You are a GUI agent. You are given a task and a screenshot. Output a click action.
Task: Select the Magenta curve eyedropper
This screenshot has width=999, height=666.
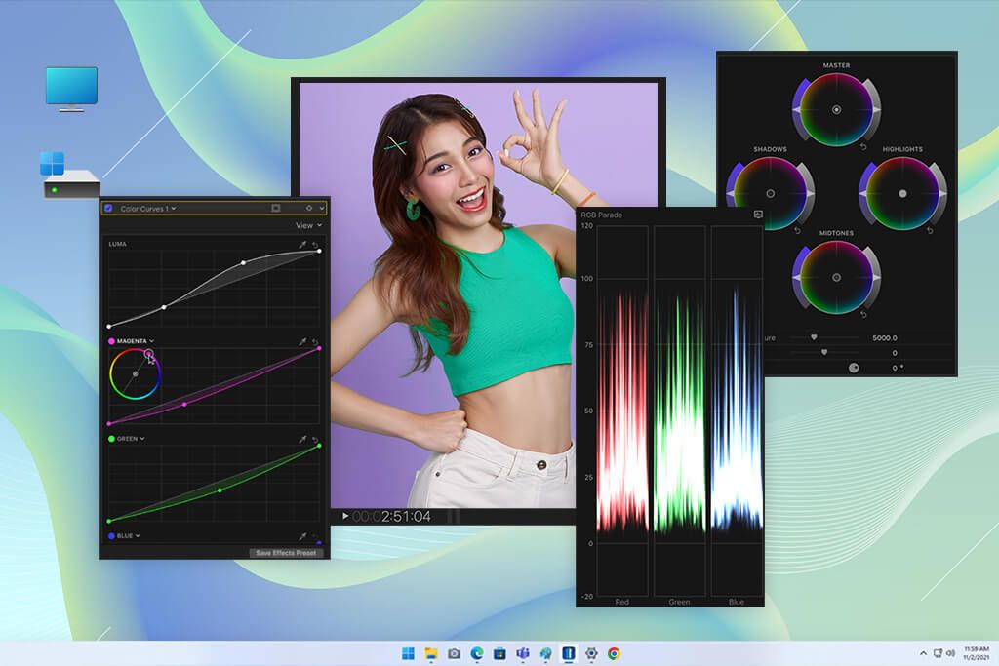click(302, 340)
